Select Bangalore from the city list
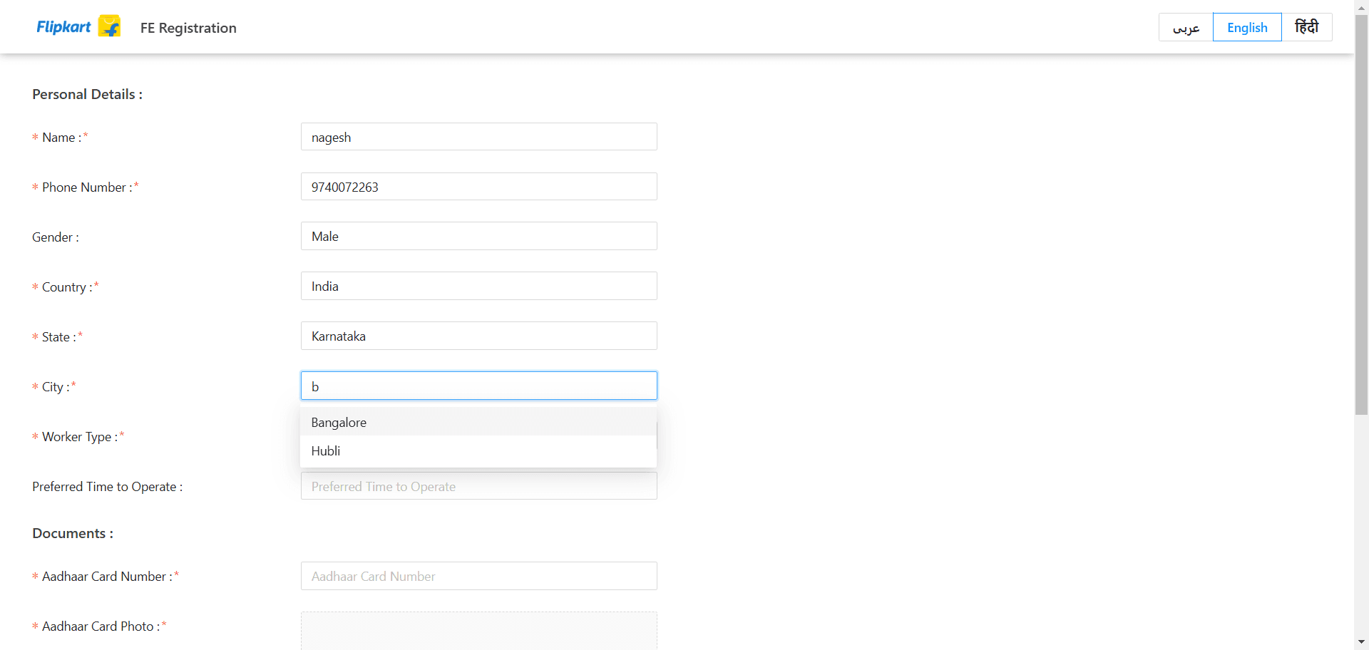 click(478, 422)
